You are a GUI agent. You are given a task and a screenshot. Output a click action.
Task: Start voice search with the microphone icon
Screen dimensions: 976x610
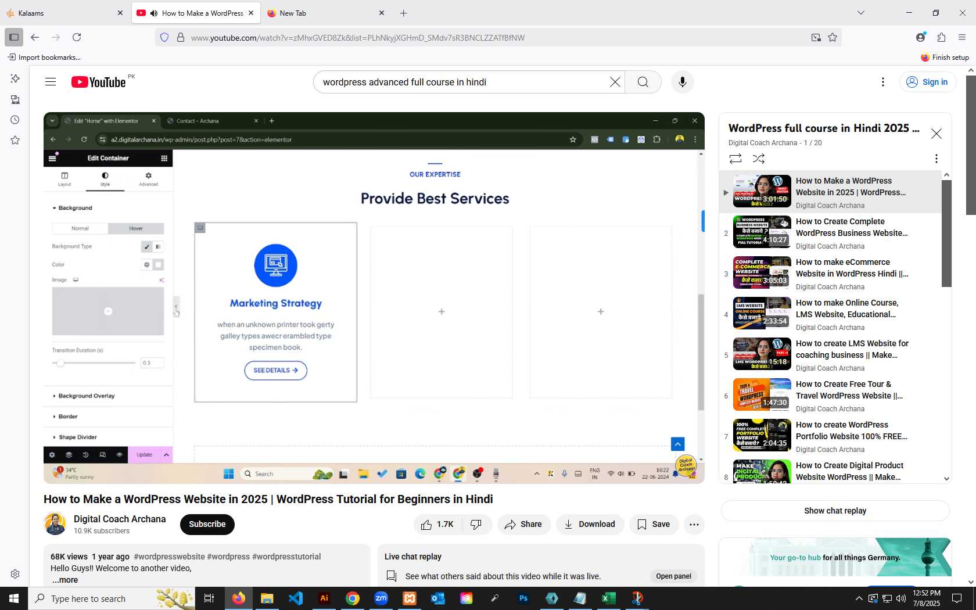point(683,82)
